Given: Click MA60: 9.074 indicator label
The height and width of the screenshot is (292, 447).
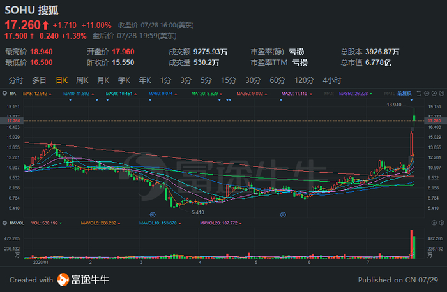Looking at the screenshot, I should [x=161, y=93].
